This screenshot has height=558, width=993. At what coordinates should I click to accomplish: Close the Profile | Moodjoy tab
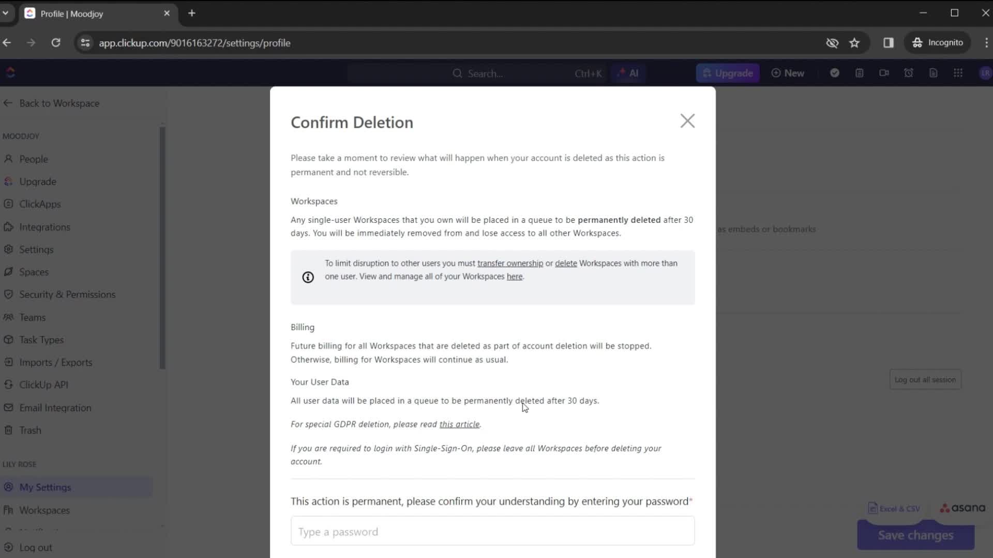pos(167,13)
